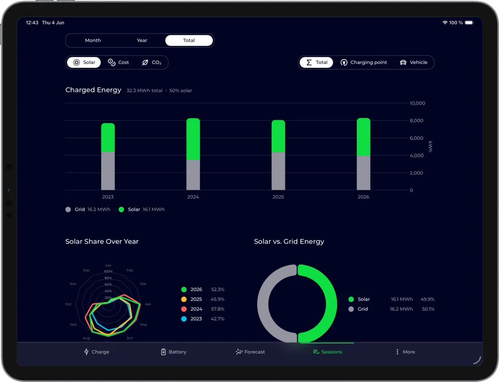Screen dimensions: 499x382
Task: Switch time range to Year
Action: coord(142,40)
